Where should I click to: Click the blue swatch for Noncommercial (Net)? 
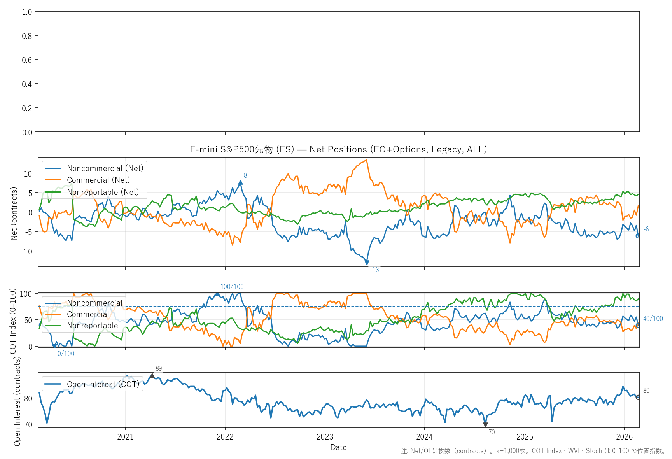tap(53, 168)
